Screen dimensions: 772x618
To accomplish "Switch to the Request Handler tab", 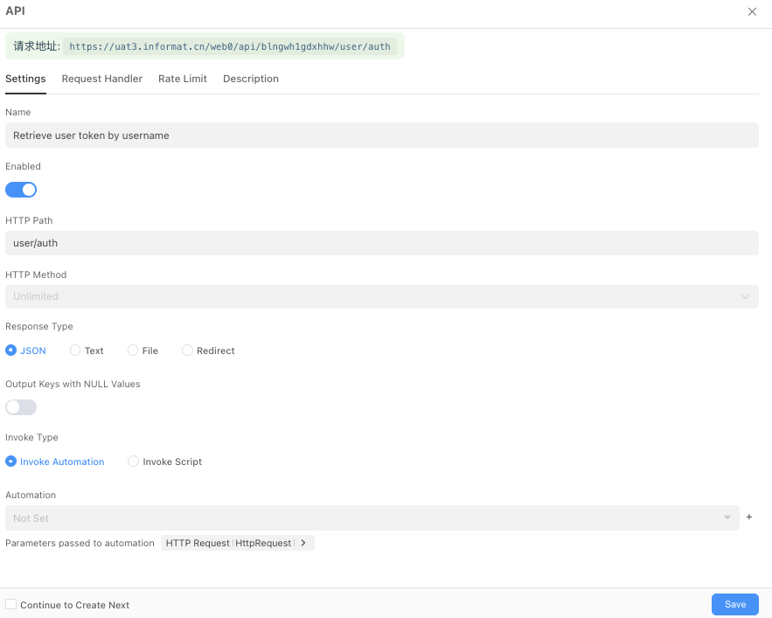I will point(101,79).
